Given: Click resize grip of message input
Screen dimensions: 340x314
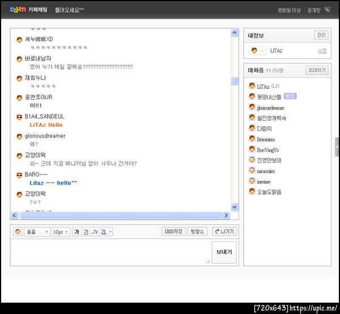Looking at the screenshot, I should [x=208, y=261].
